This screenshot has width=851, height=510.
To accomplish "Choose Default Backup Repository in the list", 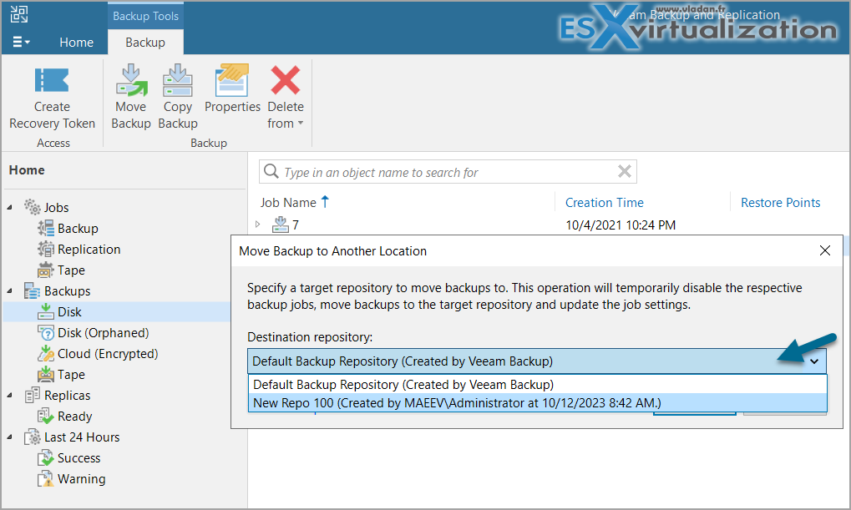I will point(537,384).
